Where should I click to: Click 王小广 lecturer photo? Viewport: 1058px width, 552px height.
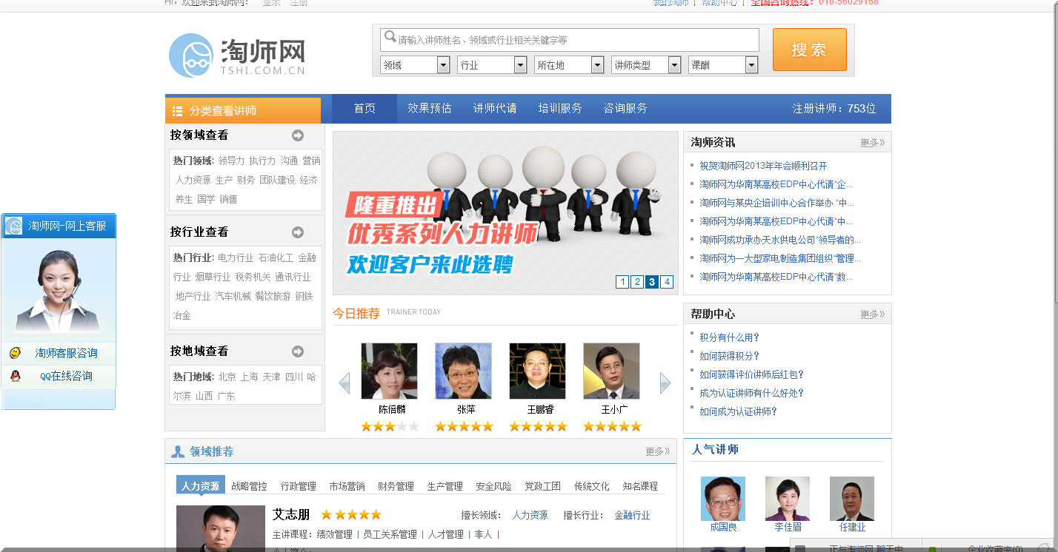pyautogui.click(x=611, y=371)
